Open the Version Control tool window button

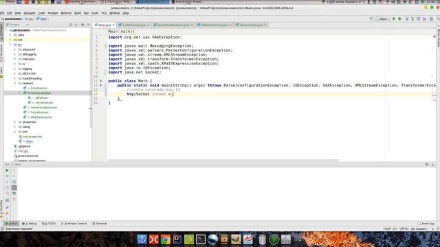click(x=74, y=224)
